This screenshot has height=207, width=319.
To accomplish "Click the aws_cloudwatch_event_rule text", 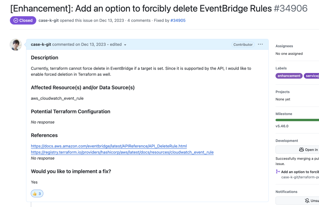I will [57, 98].
